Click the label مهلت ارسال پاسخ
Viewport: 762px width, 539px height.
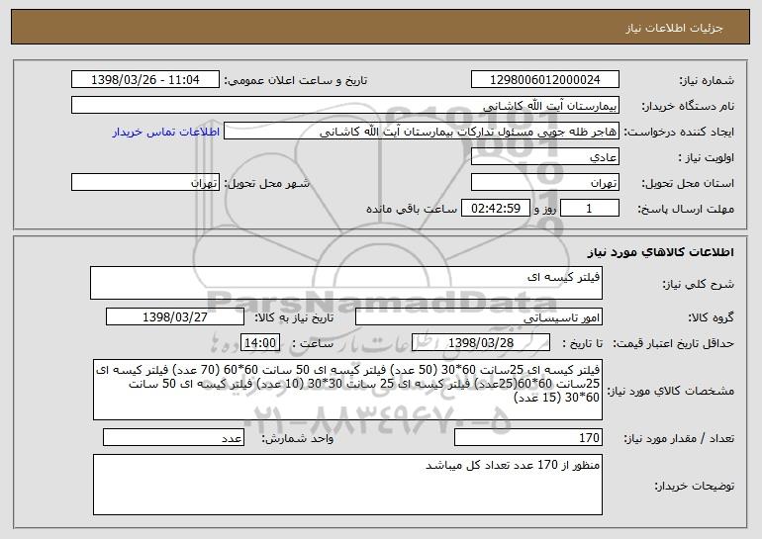tap(686, 209)
